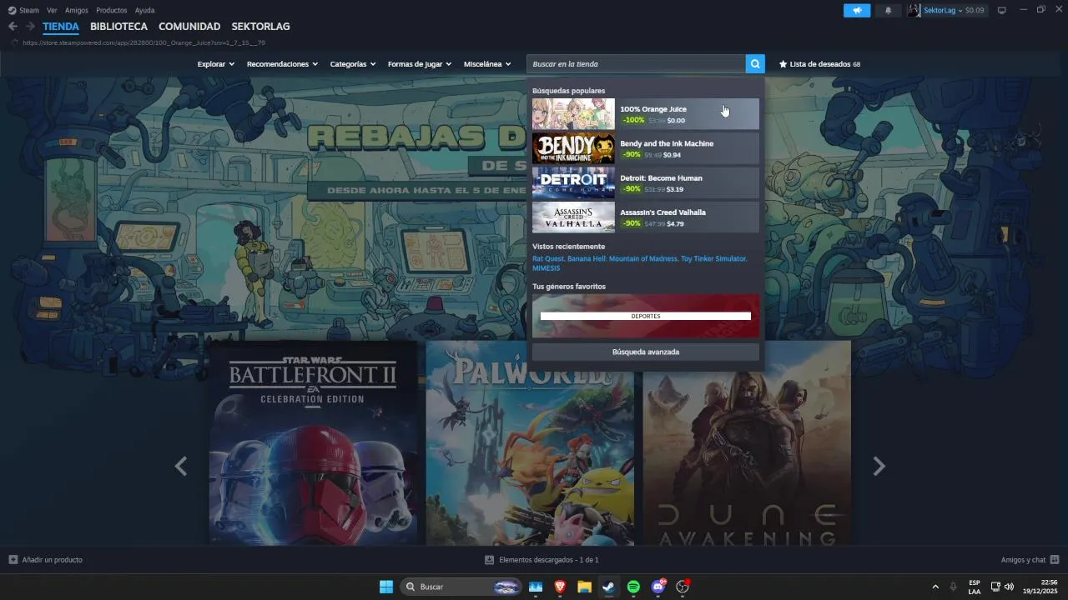The width and height of the screenshot is (1068, 600).
Task: Select 100% Orange Juice search result
Action: pyautogui.click(x=646, y=114)
